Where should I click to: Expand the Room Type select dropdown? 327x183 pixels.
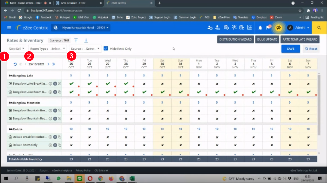coord(48,49)
